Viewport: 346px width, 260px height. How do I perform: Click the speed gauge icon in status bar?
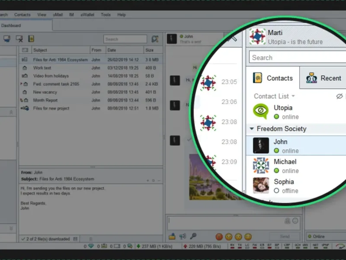[x=340, y=246]
